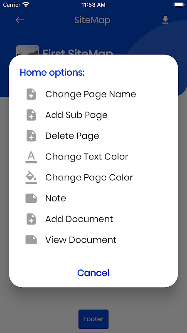This screenshot has height=333, width=187.
Task: Click the underlined A text color icon
Action: [31, 157]
